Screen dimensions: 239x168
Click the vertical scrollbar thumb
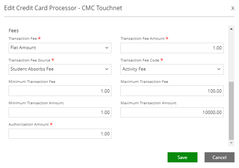[231, 110]
